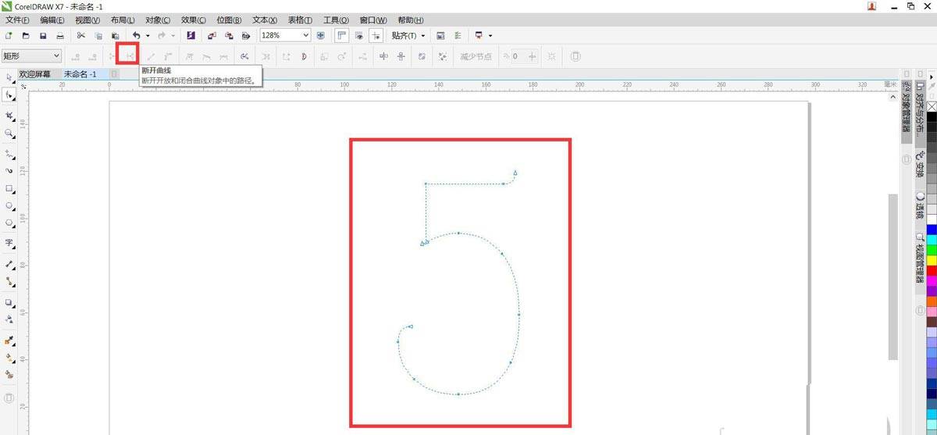Toggle show rulers button
The width and height of the screenshot is (937, 435).
click(x=342, y=36)
